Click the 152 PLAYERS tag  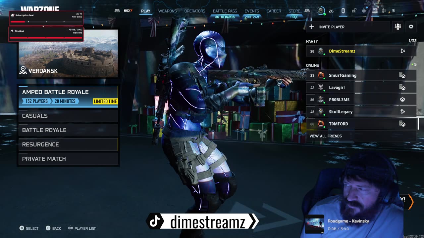coord(36,101)
